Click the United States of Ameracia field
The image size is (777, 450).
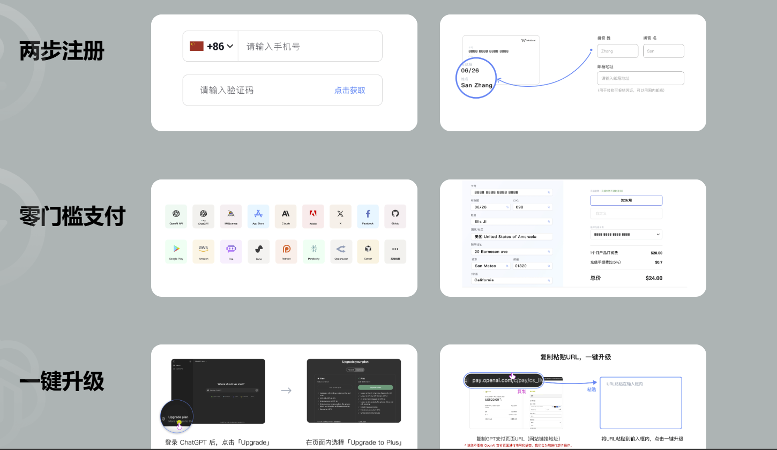(512, 236)
